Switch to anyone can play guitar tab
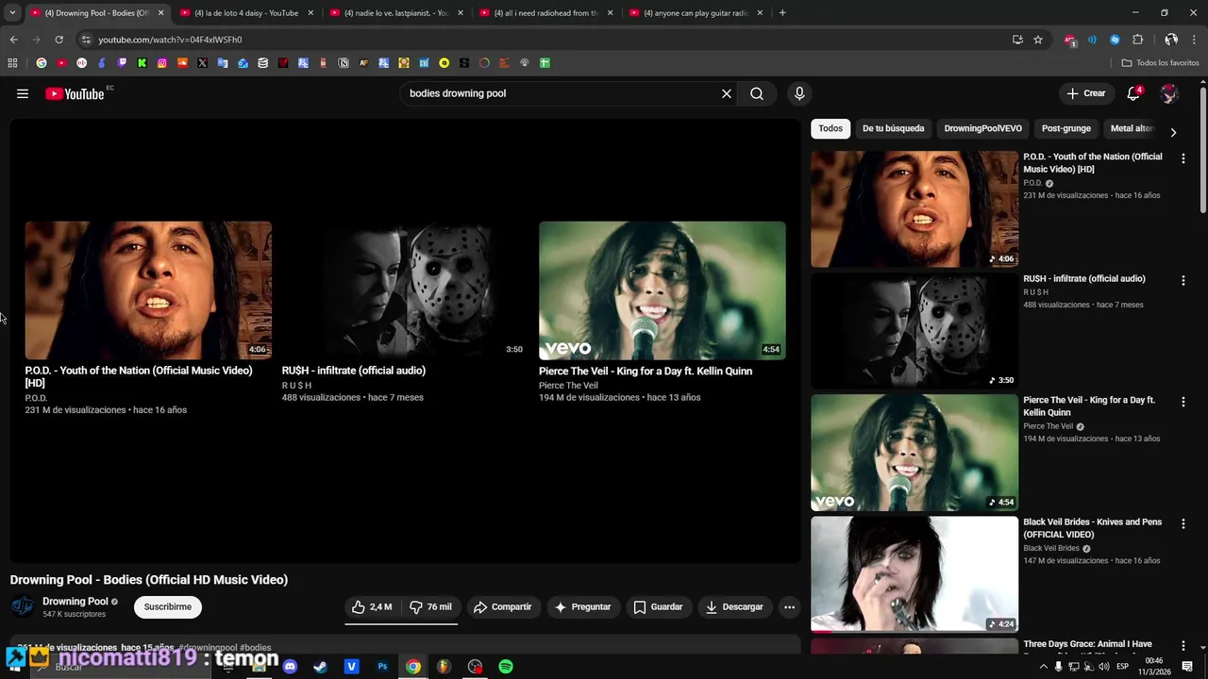 (x=695, y=13)
